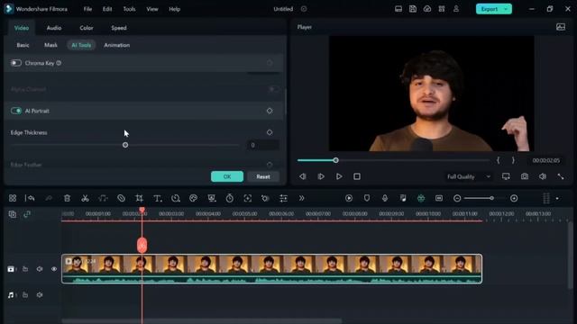
Task: Set mark in with left brace
Action: pyautogui.click(x=498, y=160)
